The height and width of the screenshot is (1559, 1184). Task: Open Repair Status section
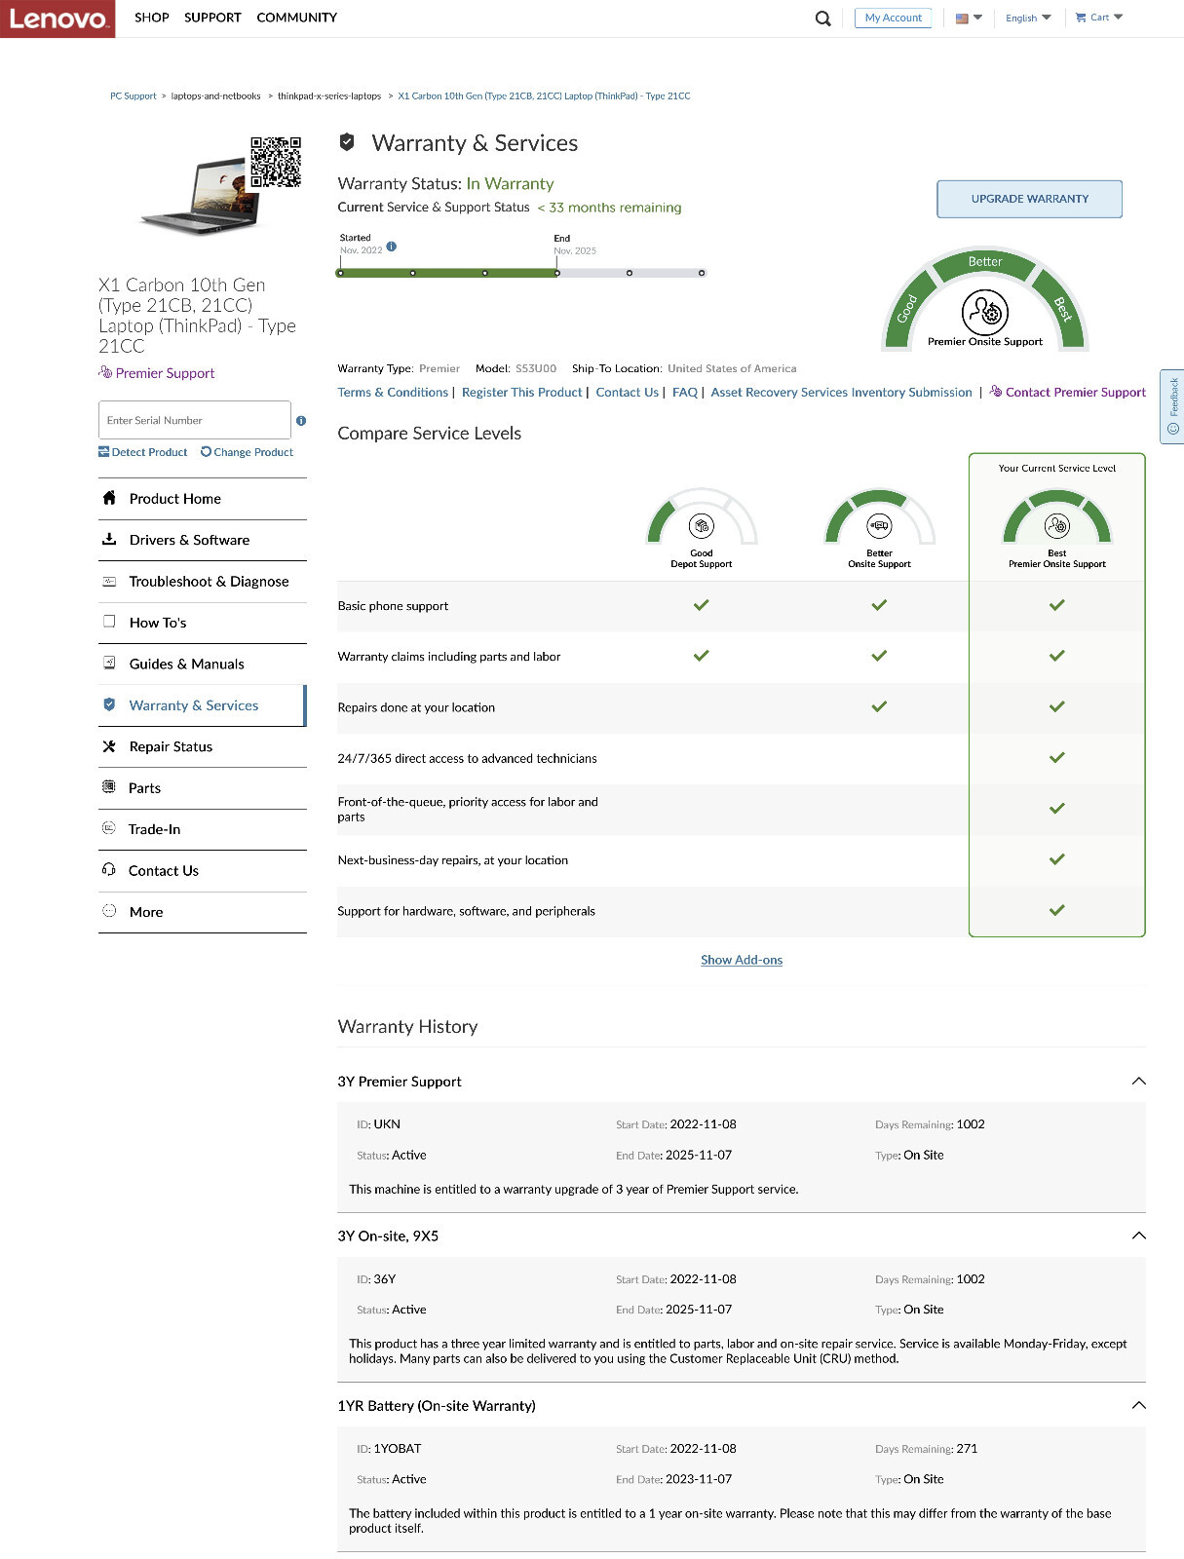point(203,746)
